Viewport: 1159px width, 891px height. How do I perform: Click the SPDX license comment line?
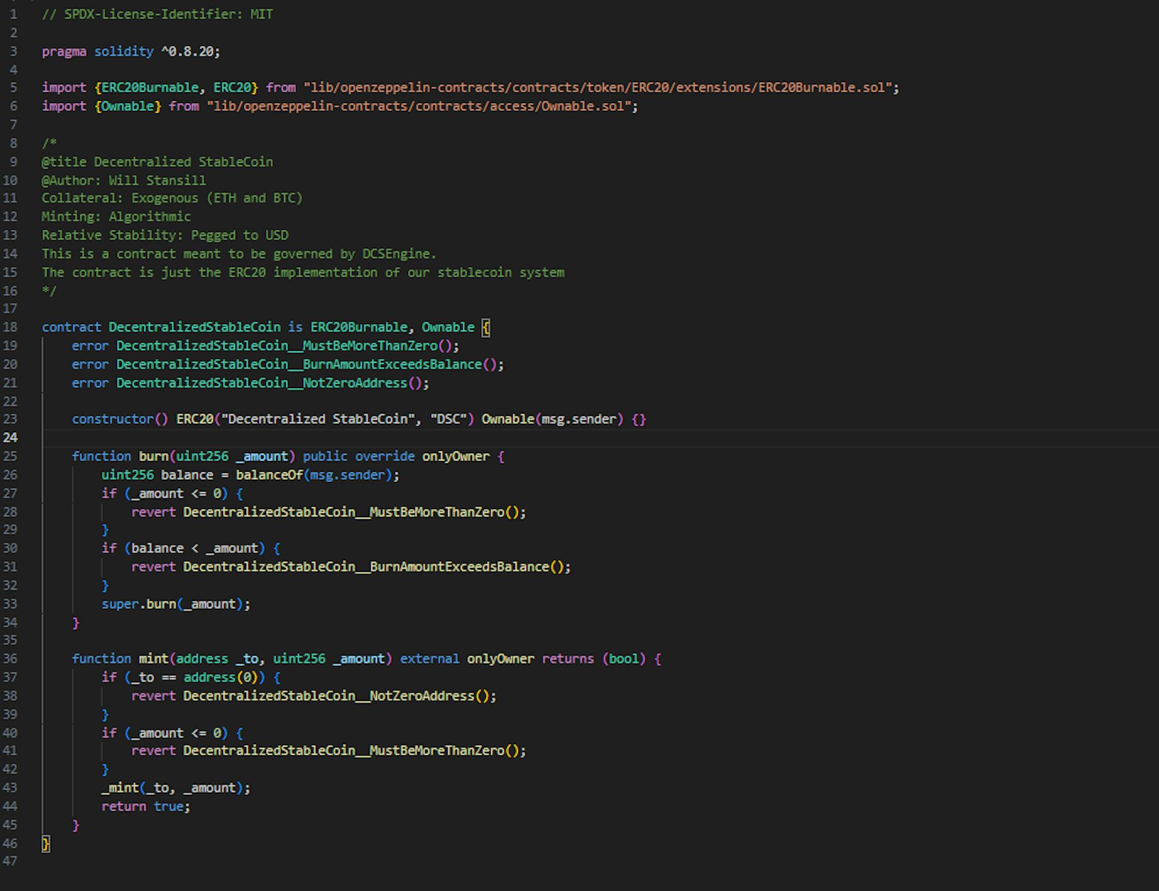157,14
